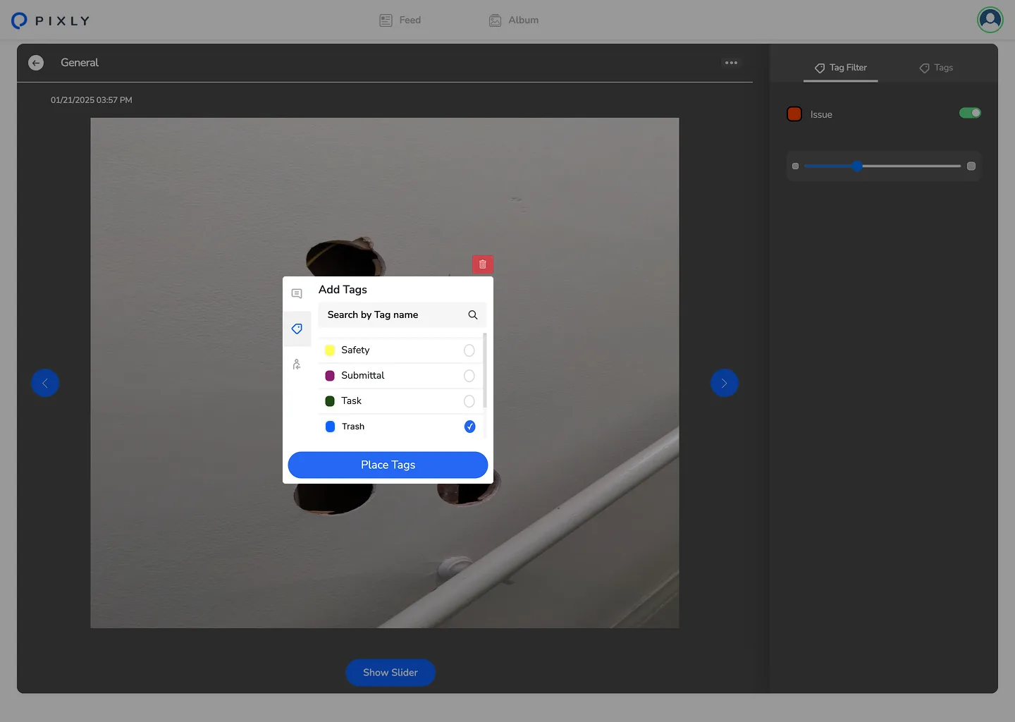Switch to the Tag Filter tab
The height and width of the screenshot is (722, 1015).
[841, 68]
